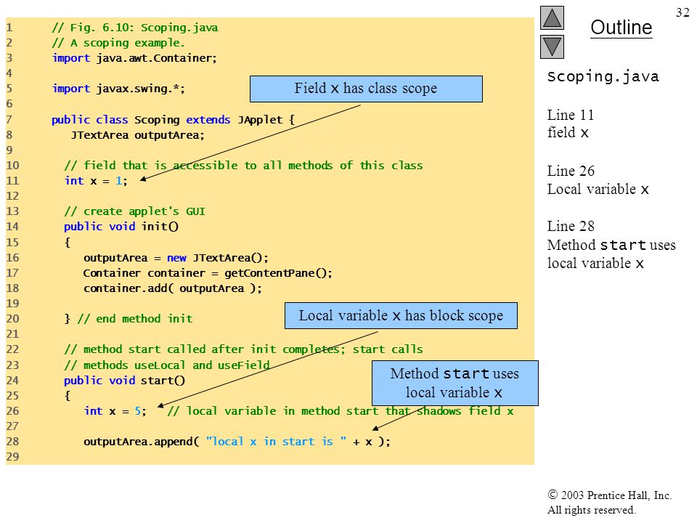This screenshot has height=523, width=697.
Task: Click the up arrow navigation button
Action: coord(552,17)
